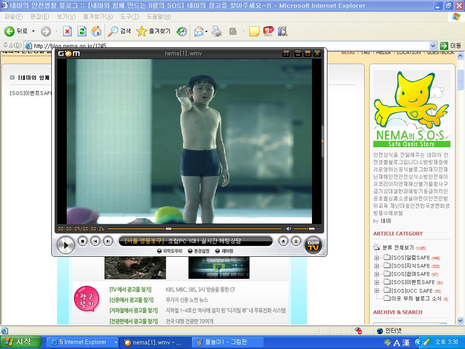Refresh the page in Internet Explorer
This screenshot has width=465, height=349.
(x=82, y=31)
